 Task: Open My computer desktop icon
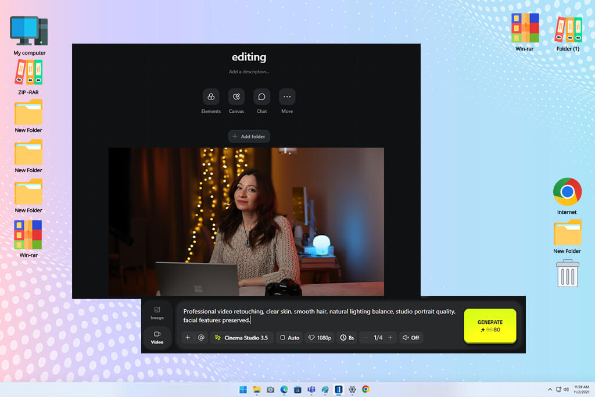(x=29, y=36)
